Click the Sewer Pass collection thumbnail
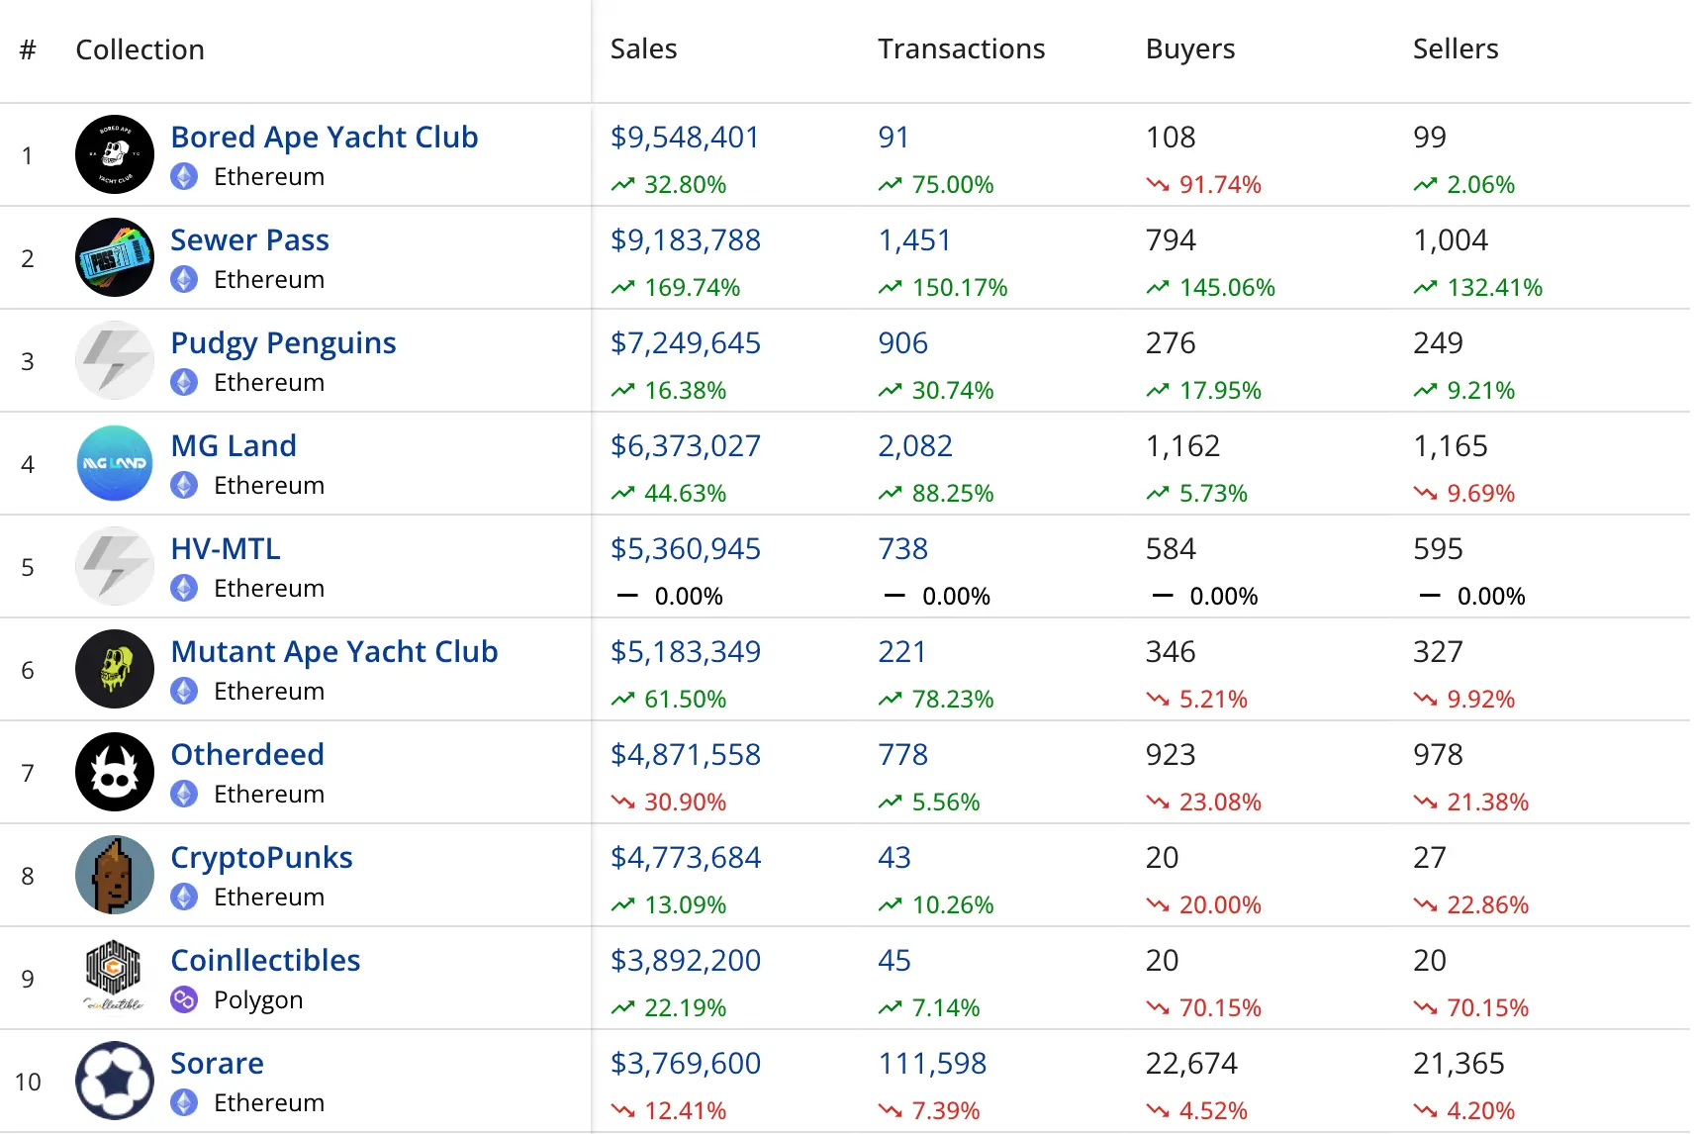The width and height of the screenshot is (1694, 1134). (x=115, y=257)
